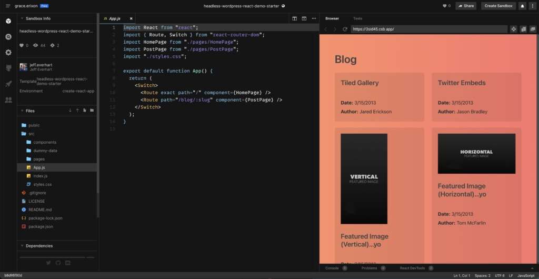Close the App.js editor tab

click(131, 18)
